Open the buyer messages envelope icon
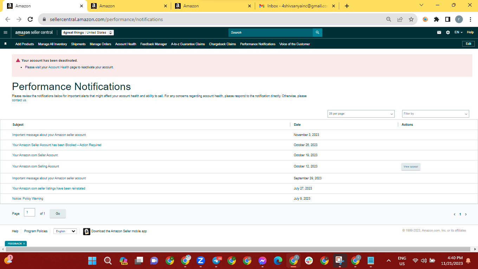Screen dimensions: 478x269 (439, 33)
